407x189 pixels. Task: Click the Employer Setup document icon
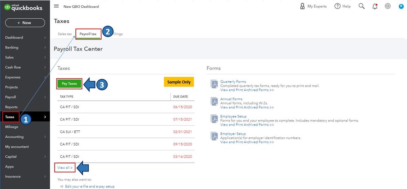[214, 136]
